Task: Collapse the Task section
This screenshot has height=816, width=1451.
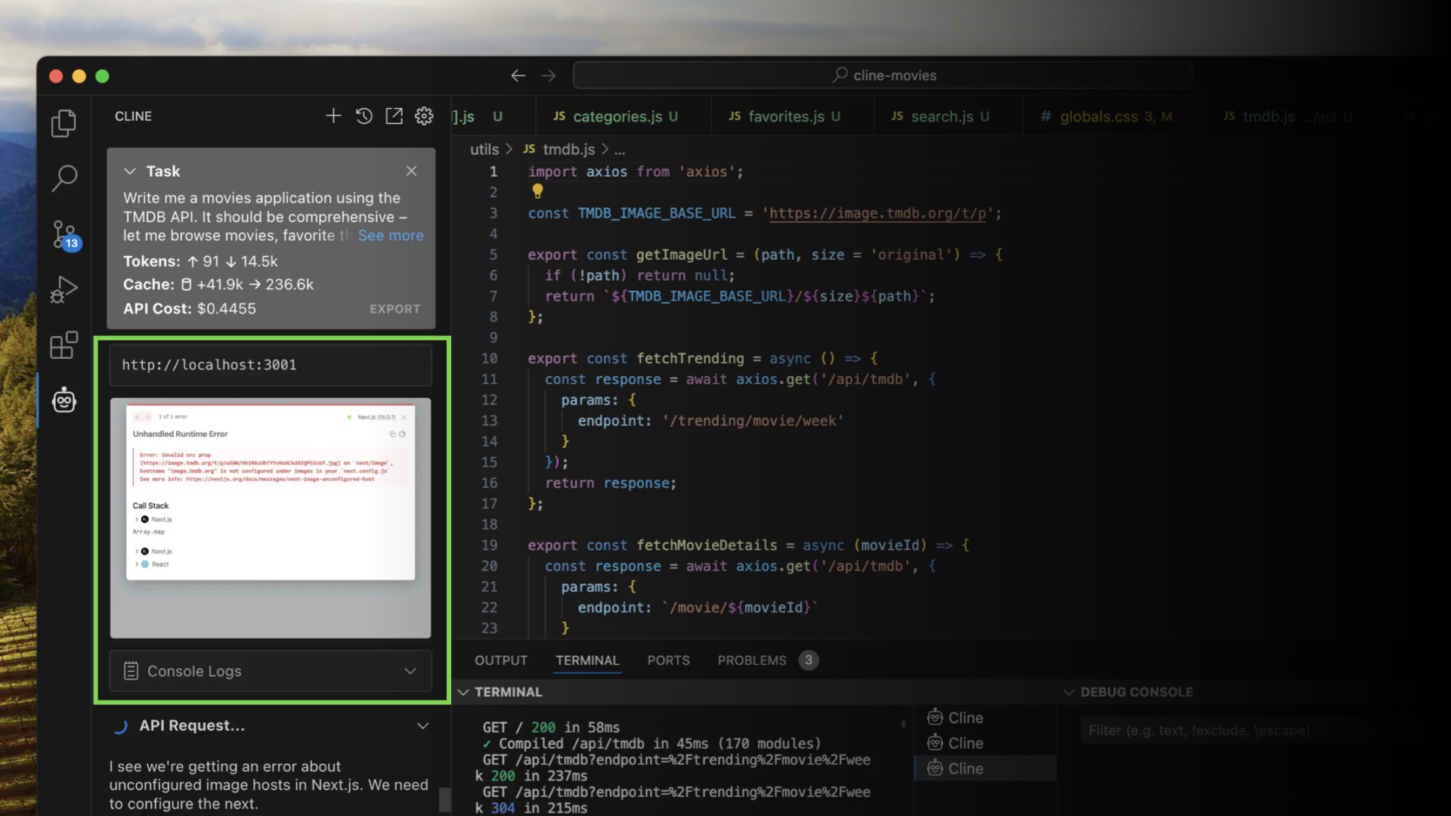Action: pos(131,171)
